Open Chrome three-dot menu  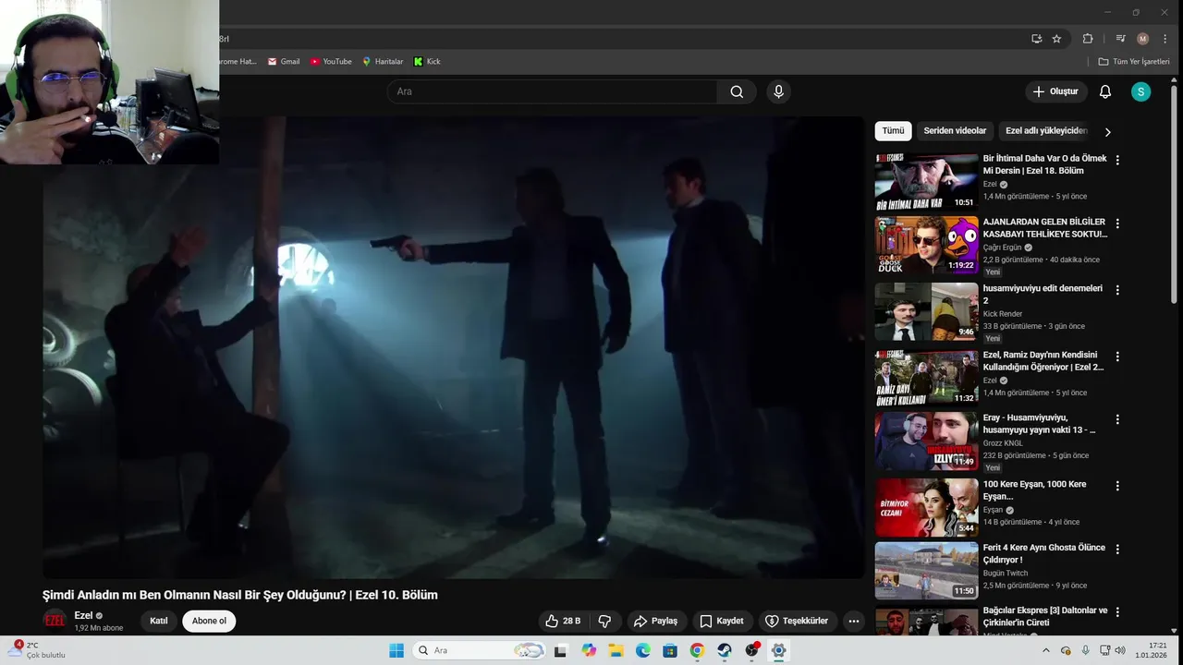click(1165, 39)
